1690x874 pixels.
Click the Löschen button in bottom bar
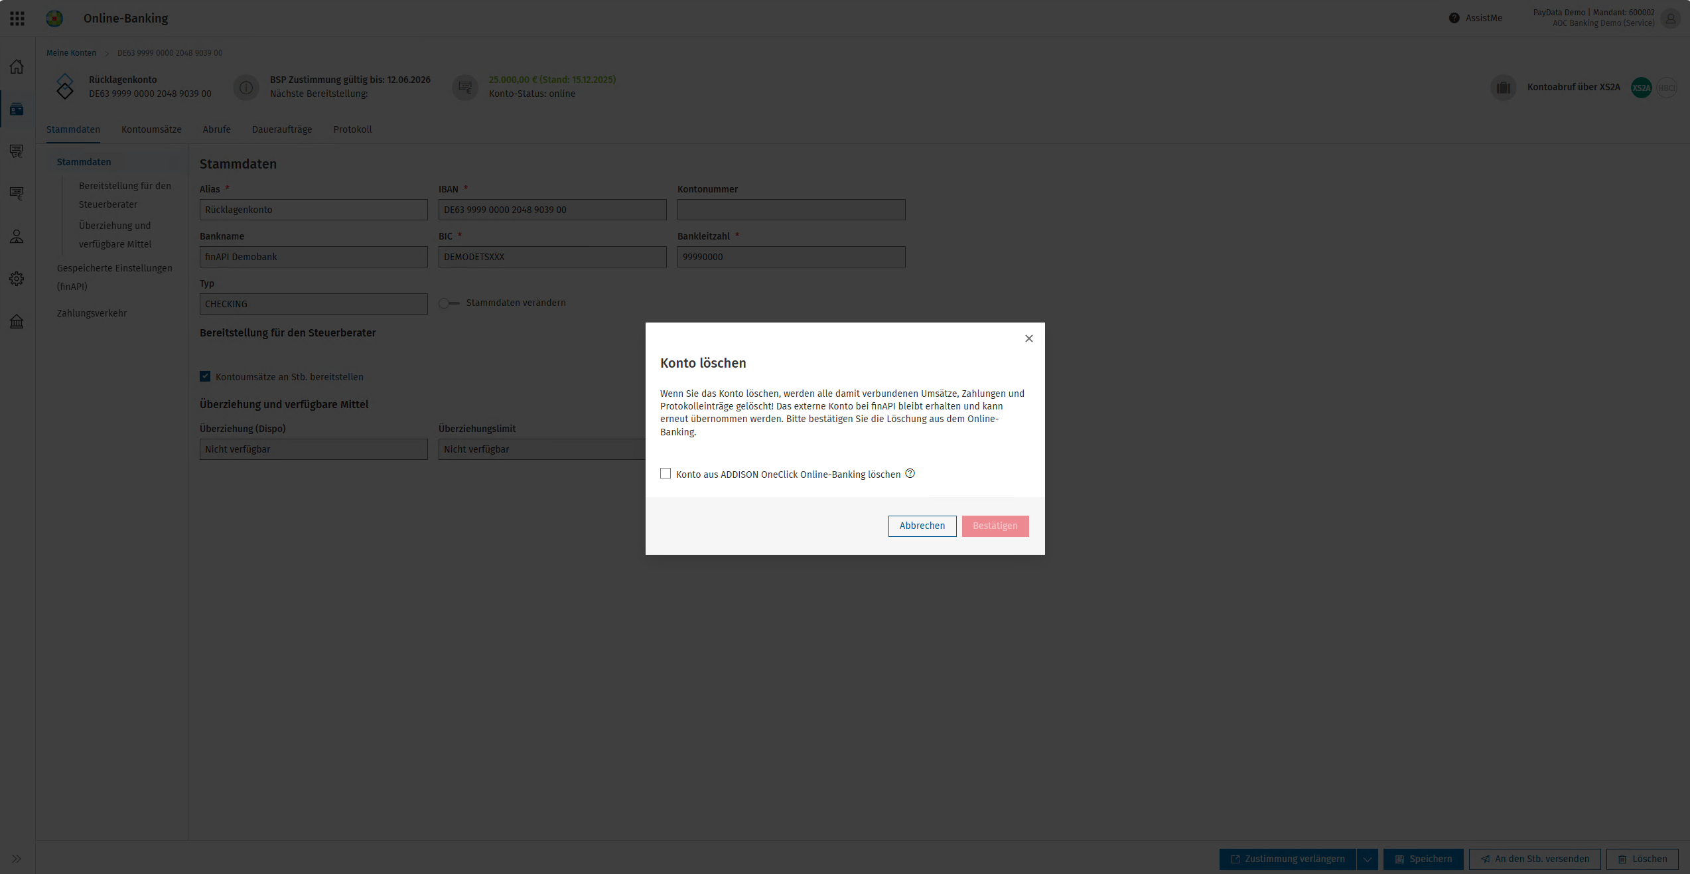(1642, 859)
